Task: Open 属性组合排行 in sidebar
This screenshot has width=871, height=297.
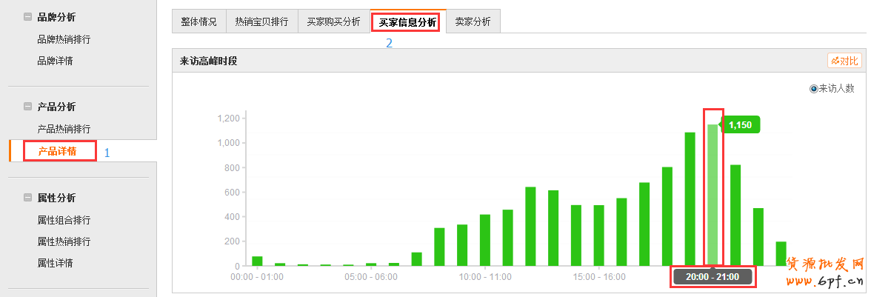Action: pyautogui.click(x=64, y=220)
